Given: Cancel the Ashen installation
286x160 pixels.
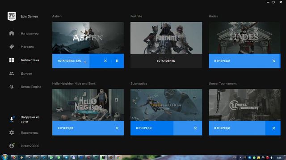Looking at the screenshot, I should pyautogui.click(x=105, y=61).
